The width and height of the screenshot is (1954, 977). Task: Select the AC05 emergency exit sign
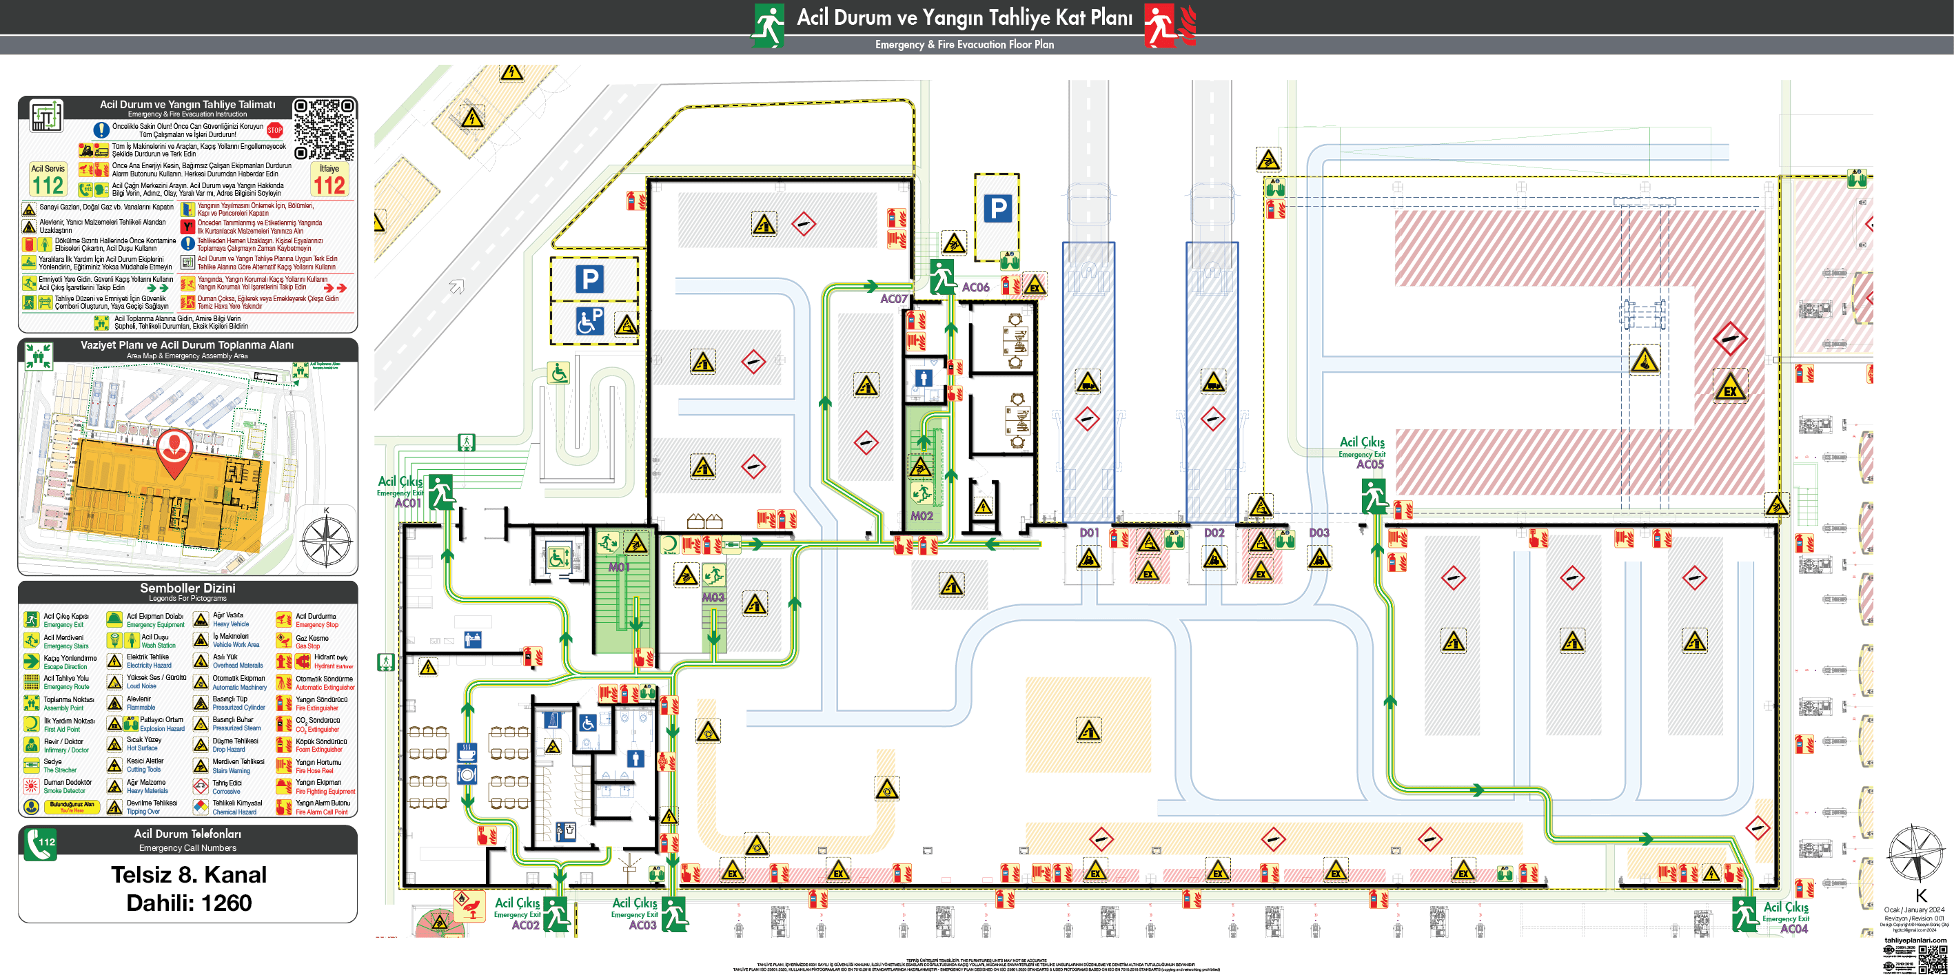coord(1373,496)
